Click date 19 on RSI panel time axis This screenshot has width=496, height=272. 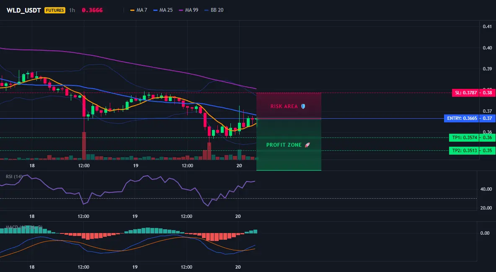pyautogui.click(x=135, y=216)
